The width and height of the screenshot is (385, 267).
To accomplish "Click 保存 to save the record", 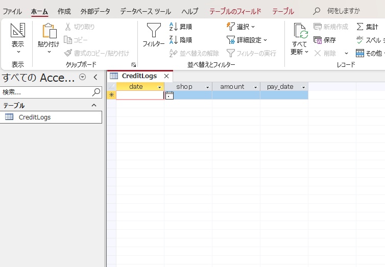I will point(325,40).
